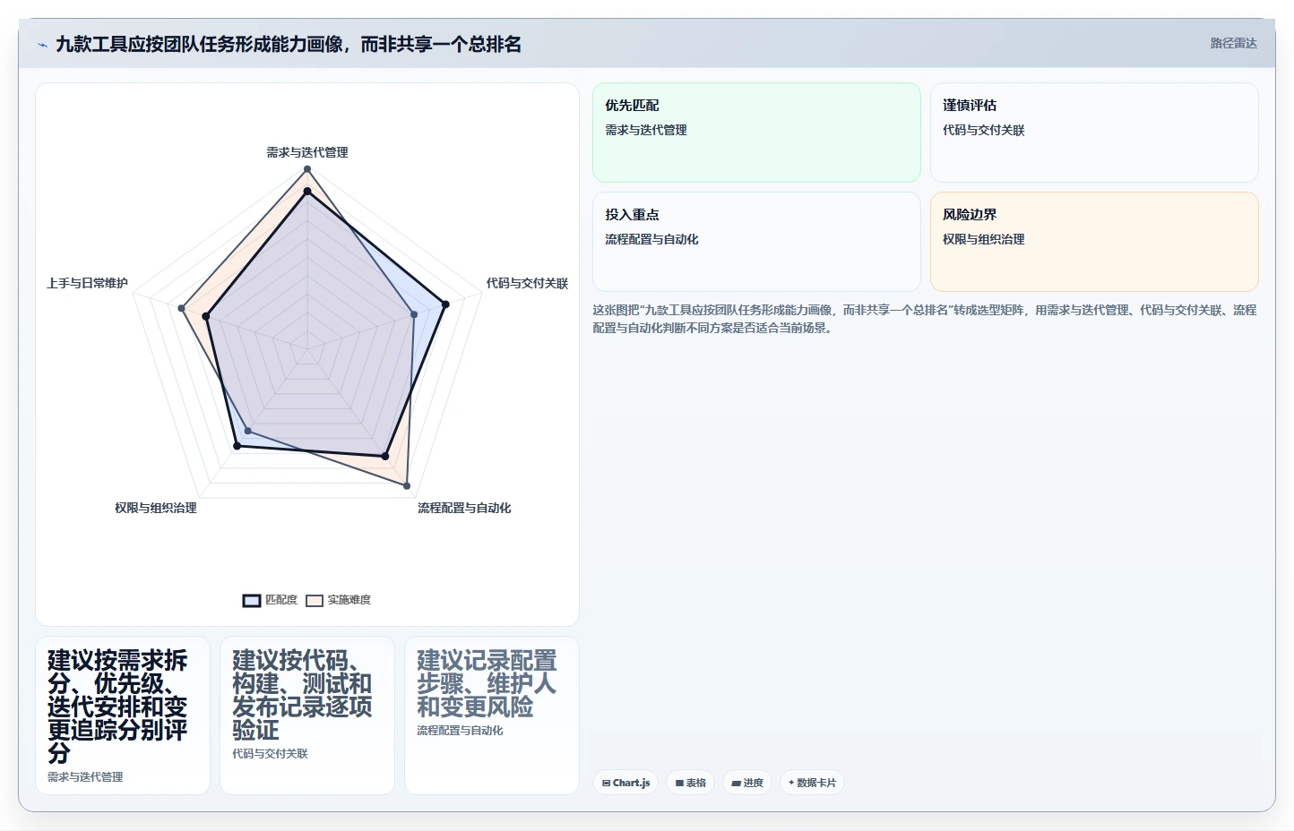Click 代码与交付关联 text in 谨慎评估 card
The image size is (1294, 831).
click(x=984, y=130)
